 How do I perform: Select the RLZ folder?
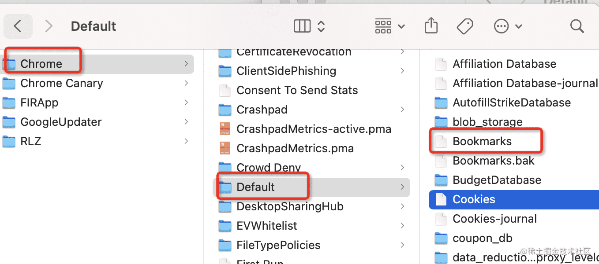pos(30,141)
